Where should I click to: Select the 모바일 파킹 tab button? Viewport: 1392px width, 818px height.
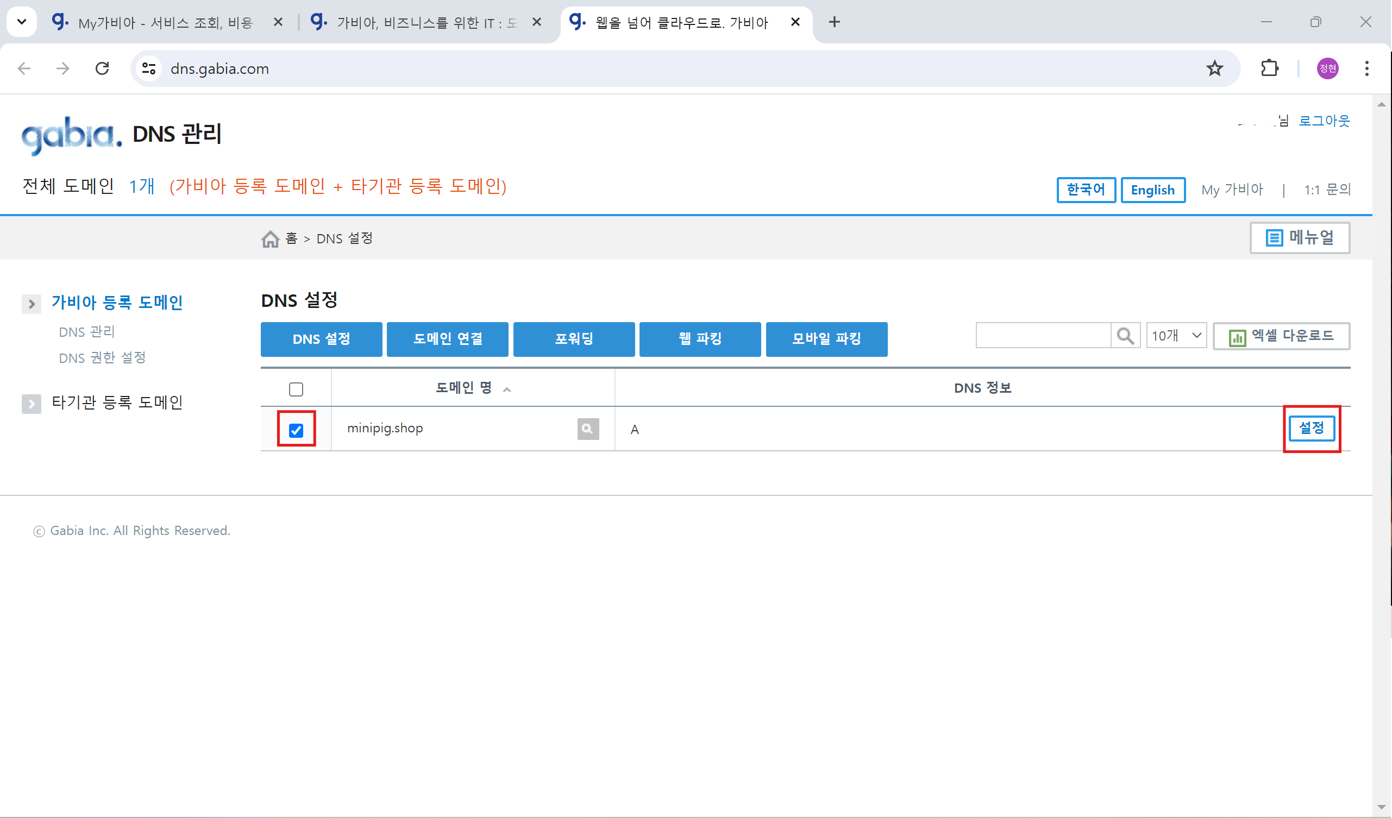tap(826, 339)
